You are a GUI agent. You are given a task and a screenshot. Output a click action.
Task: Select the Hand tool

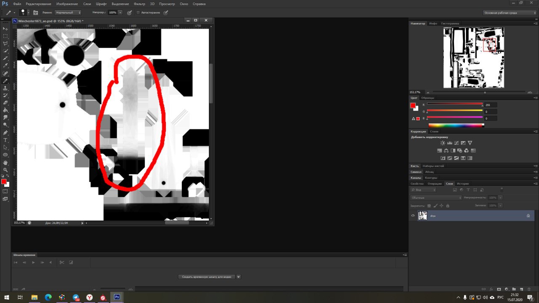tap(5, 162)
